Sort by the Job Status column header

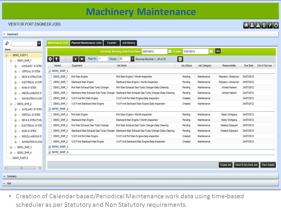tap(186, 66)
